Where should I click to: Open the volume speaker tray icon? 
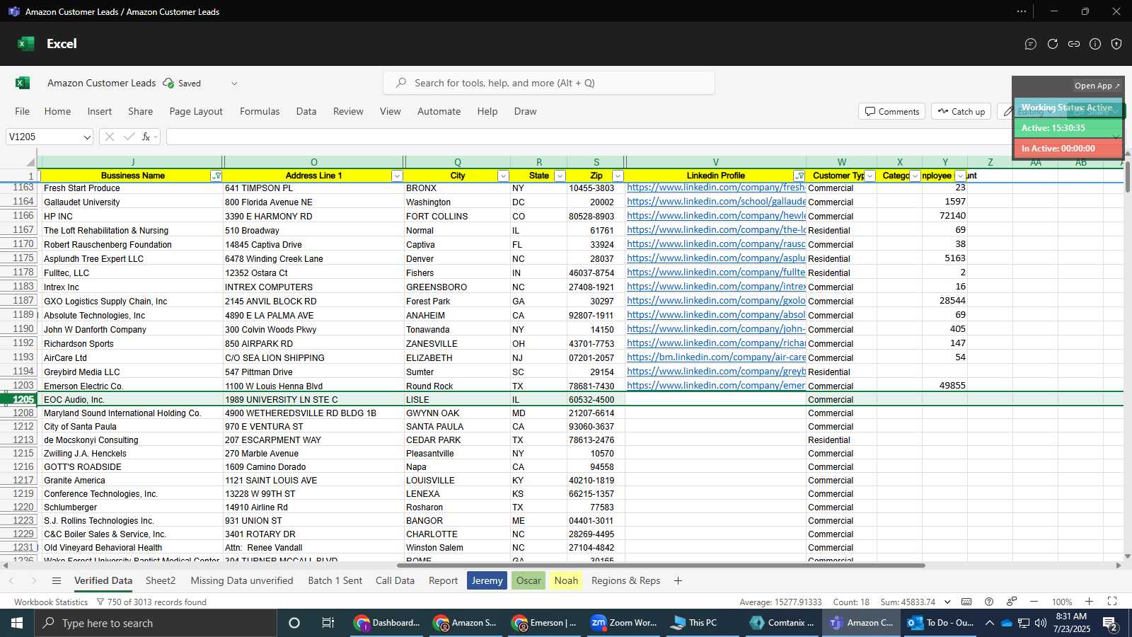click(1040, 623)
